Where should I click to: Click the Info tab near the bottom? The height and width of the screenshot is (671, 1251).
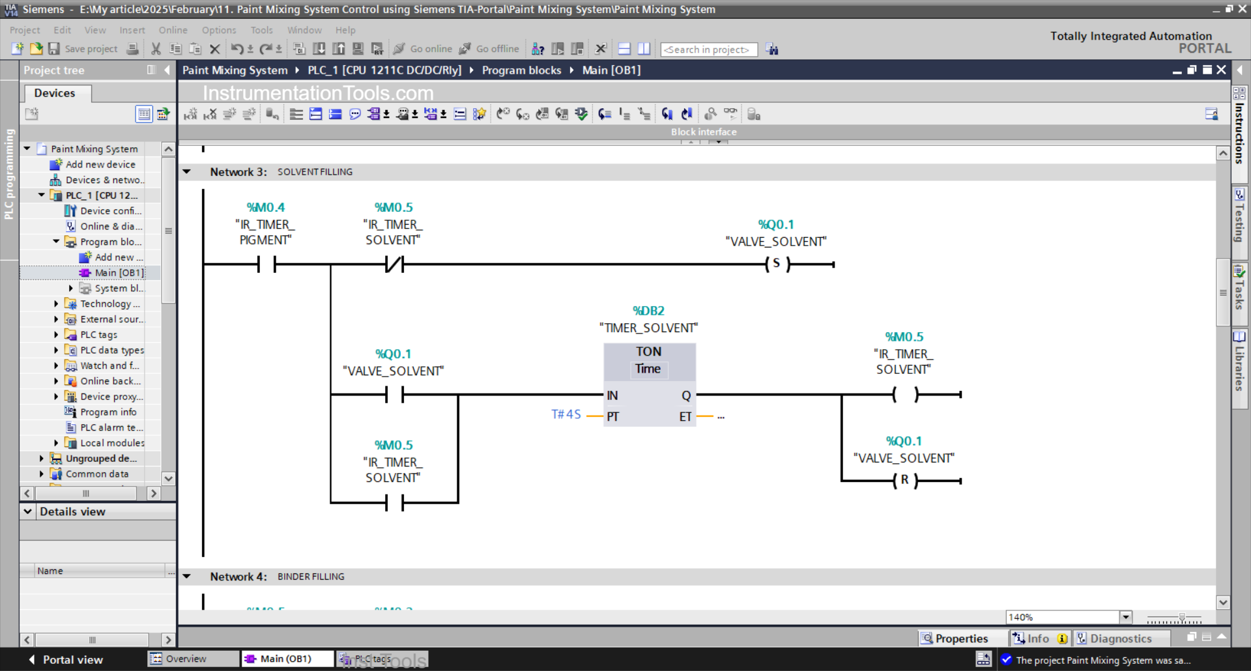tap(1036, 638)
